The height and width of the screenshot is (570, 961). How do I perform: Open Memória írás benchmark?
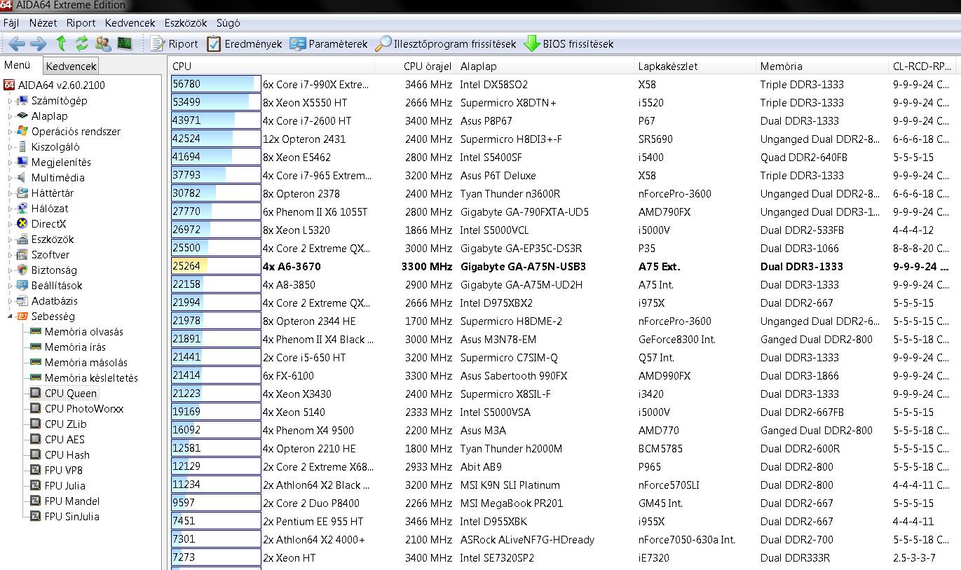point(75,347)
